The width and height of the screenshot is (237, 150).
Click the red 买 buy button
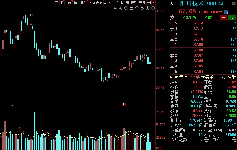223,17
